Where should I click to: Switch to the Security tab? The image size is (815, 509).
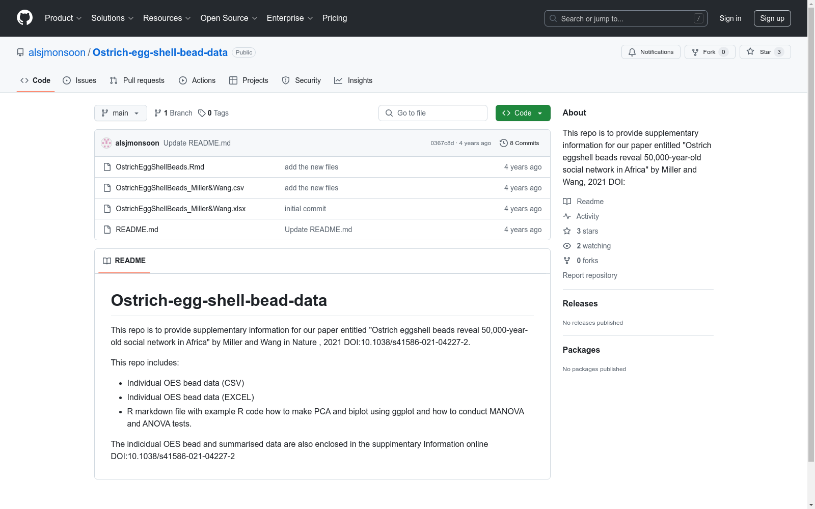click(x=302, y=80)
